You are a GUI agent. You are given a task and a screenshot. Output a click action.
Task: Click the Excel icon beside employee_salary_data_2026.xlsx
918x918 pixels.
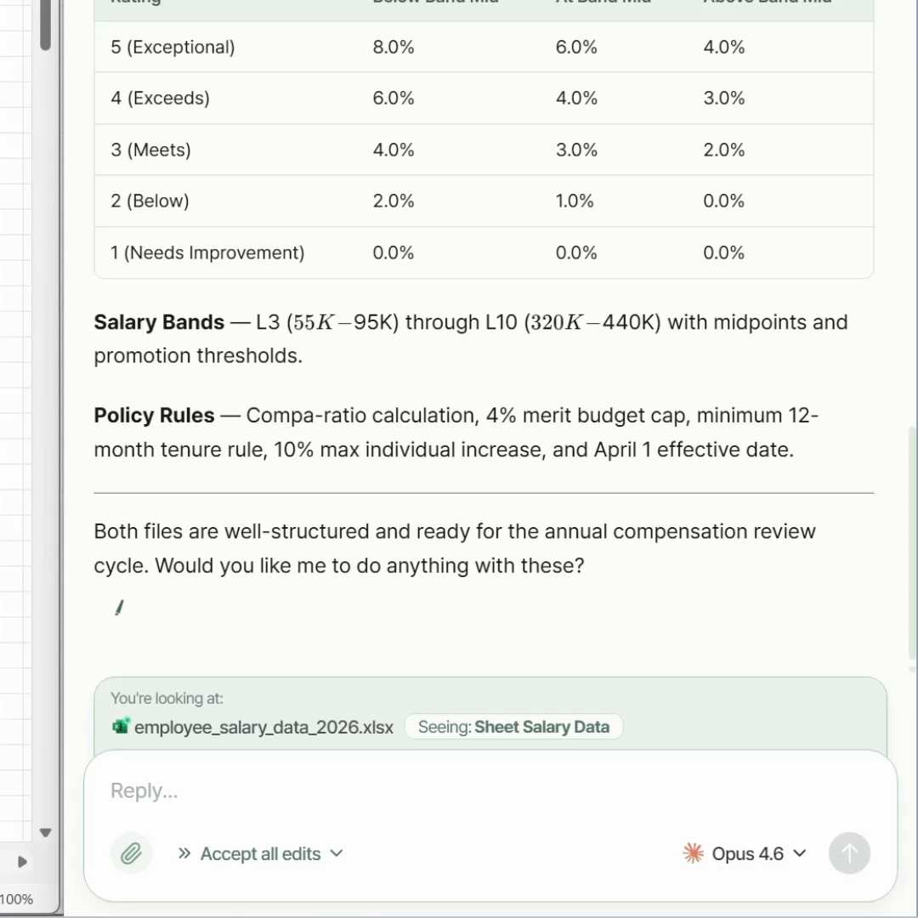click(121, 727)
